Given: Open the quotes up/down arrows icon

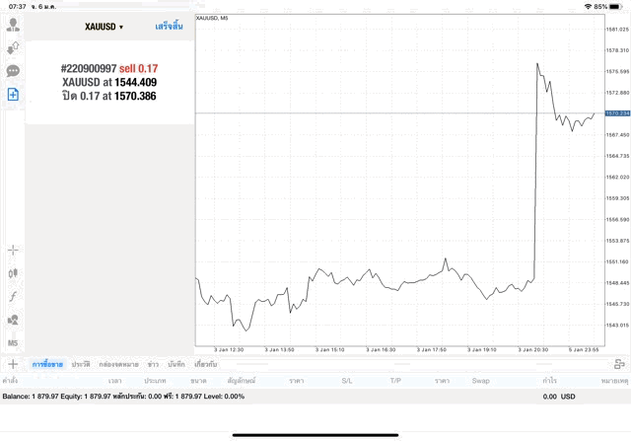Looking at the screenshot, I should [13, 47].
